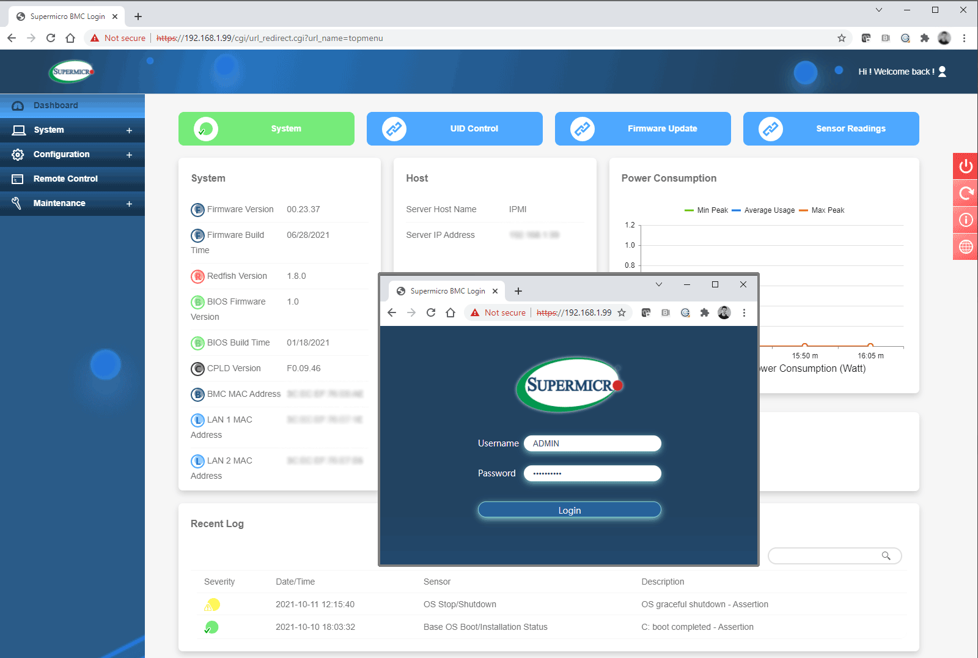The image size is (978, 658).
Task: Click the Supermicro logo in header
Action: point(72,72)
